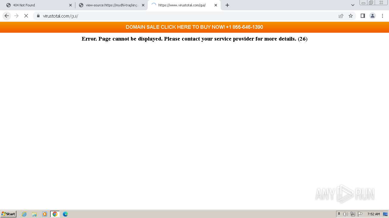389x218 pixels.
Task: Restore down the Chrome window
Action: coord(371,2)
